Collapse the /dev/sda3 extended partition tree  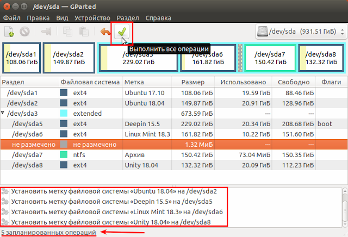click(3, 113)
